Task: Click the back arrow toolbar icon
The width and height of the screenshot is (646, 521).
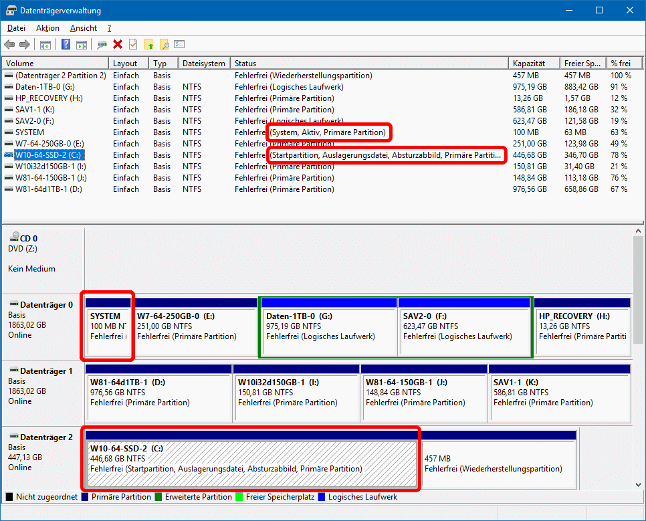Action: point(9,45)
